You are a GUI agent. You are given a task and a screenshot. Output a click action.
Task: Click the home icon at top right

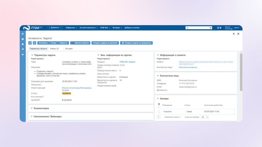tap(238, 34)
